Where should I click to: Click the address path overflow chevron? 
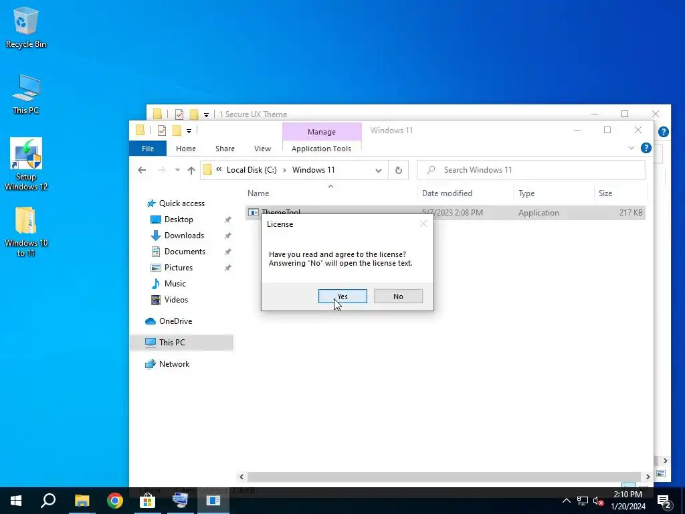219,169
